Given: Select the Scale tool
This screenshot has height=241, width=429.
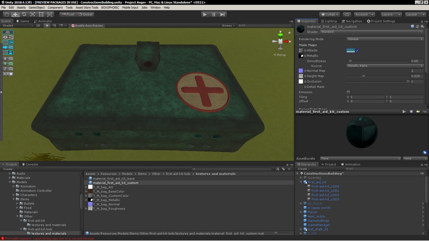Looking at the screenshot, I should (33, 14).
